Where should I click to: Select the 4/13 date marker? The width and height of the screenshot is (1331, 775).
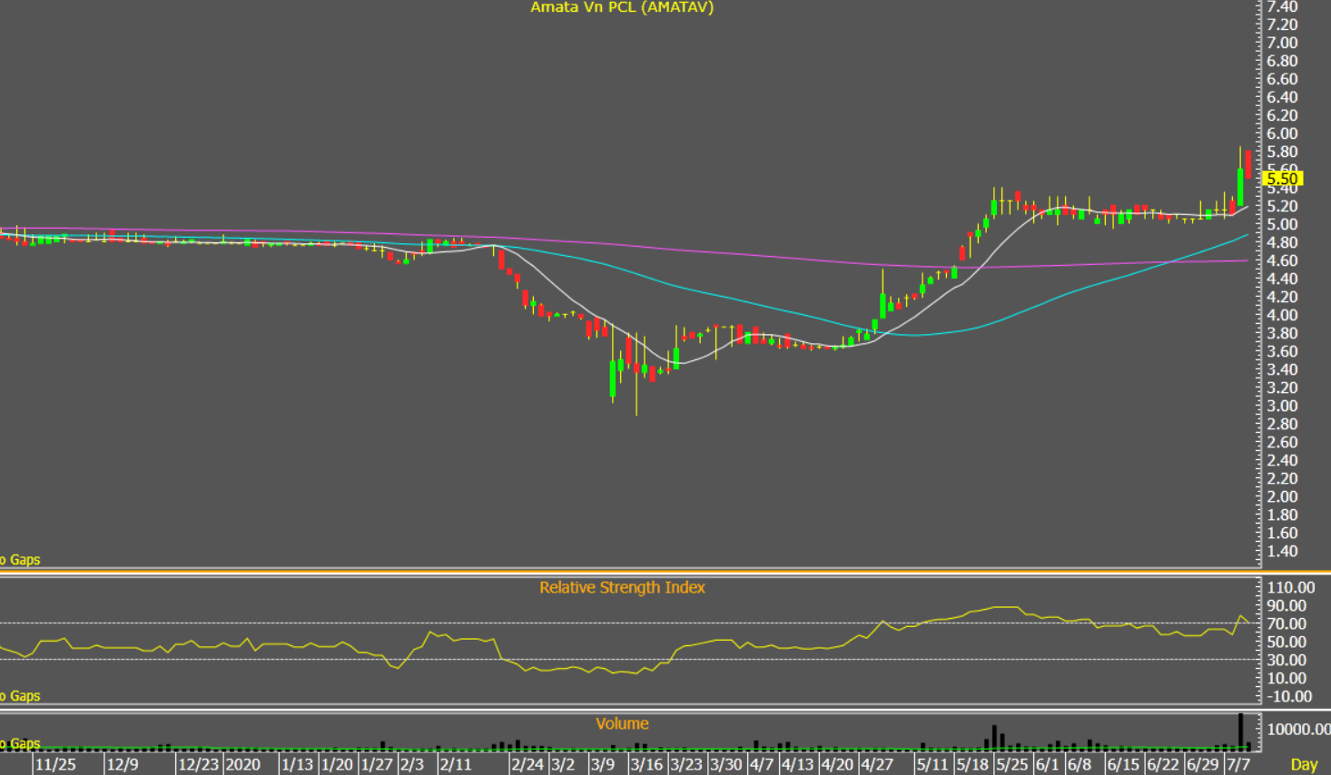797,764
